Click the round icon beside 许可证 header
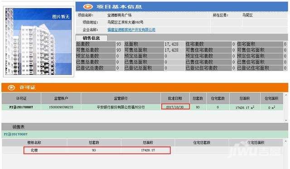Viewport: 290px width, 169px height. 11,88
